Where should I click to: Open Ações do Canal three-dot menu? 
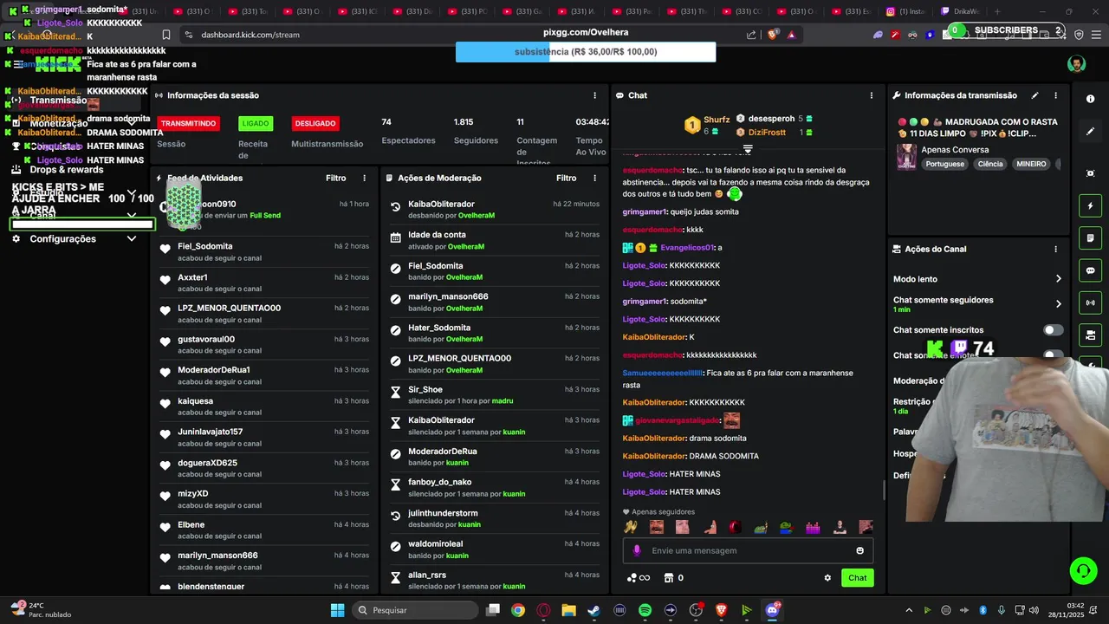(1055, 249)
